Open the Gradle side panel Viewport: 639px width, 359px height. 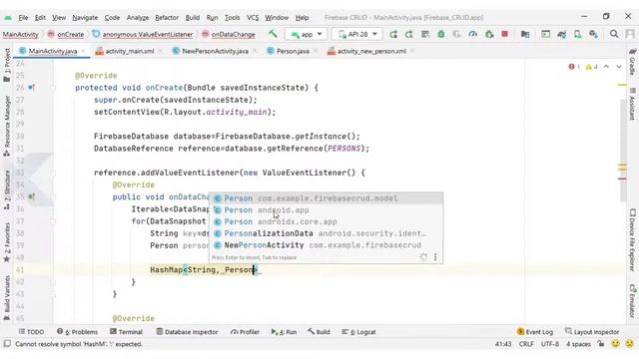pyautogui.click(x=632, y=62)
